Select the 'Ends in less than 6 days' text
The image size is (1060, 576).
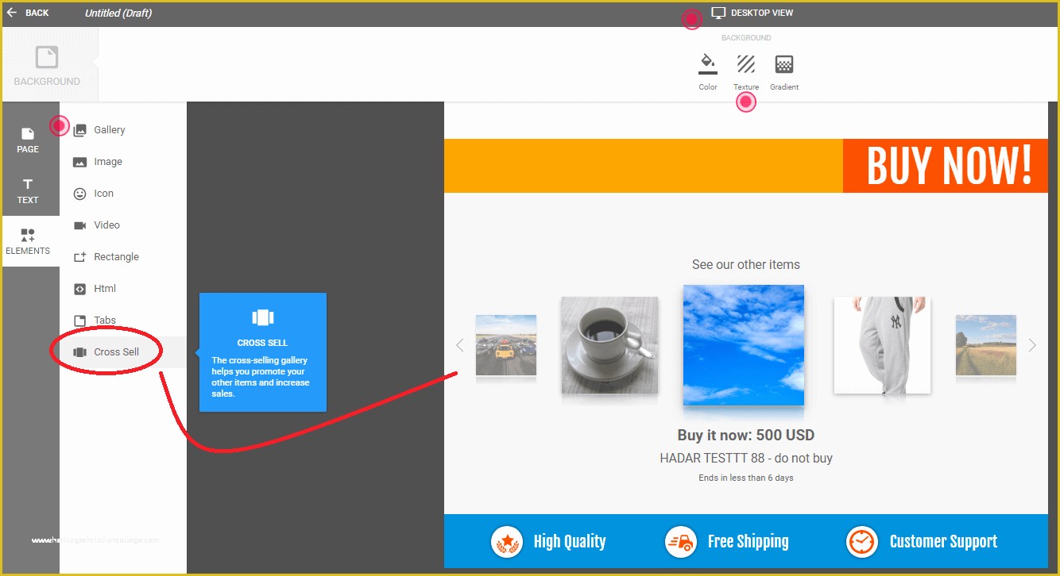(746, 478)
